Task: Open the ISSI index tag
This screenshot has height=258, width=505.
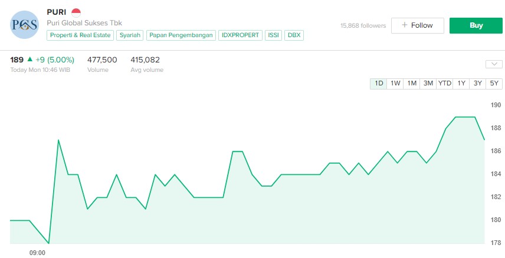Action: point(273,35)
